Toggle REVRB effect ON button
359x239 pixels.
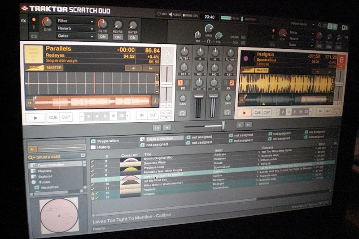point(118,37)
